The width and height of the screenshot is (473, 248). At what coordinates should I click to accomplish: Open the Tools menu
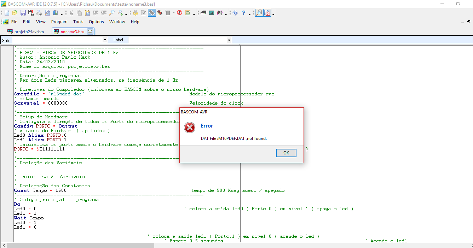[78, 22]
